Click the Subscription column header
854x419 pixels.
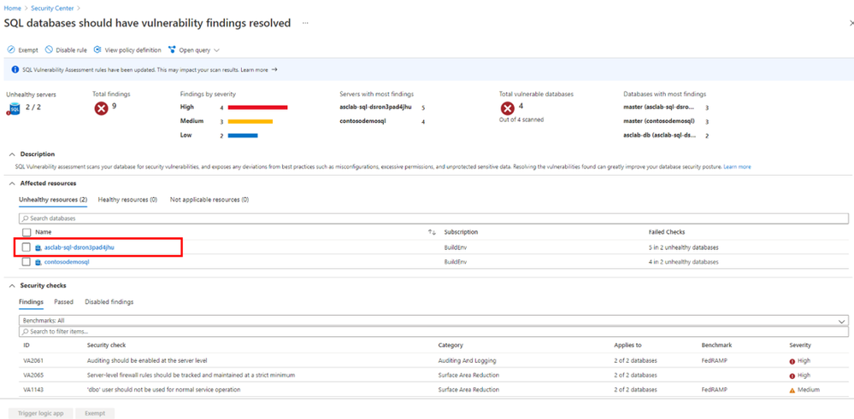pos(461,232)
